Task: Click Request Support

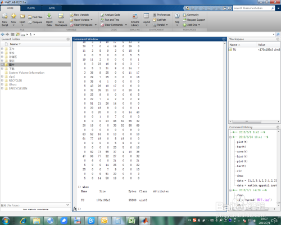Action: [x=194, y=20]
